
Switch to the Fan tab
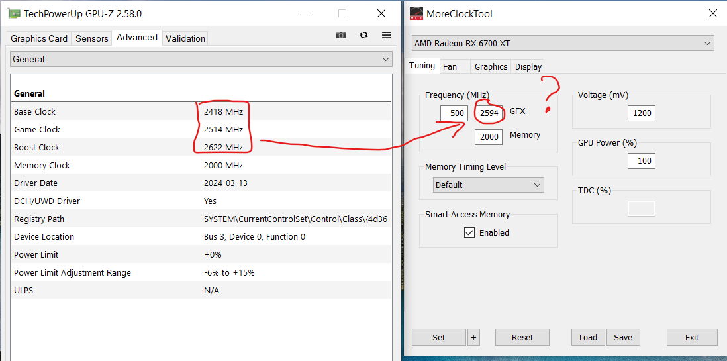(450, 66)
